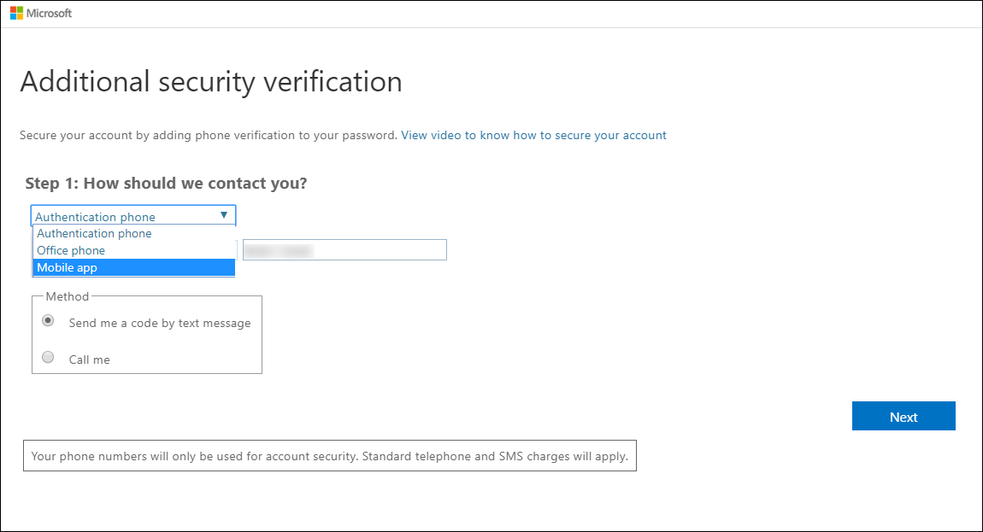
Task: Click the Microsoft four-square logo
Action: [15, 14]
